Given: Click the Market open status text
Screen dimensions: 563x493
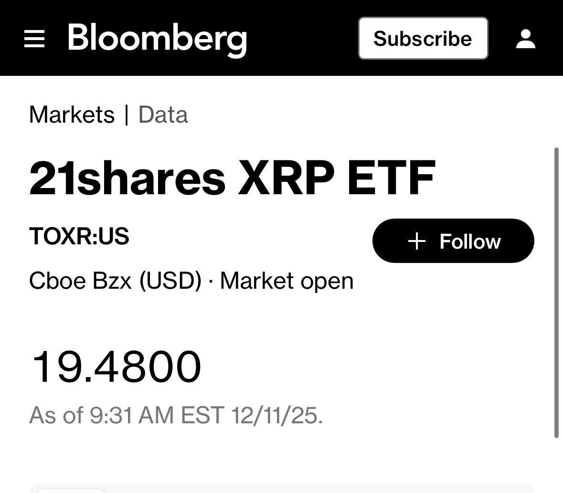Looking at the screenshot, I should 287,281.
